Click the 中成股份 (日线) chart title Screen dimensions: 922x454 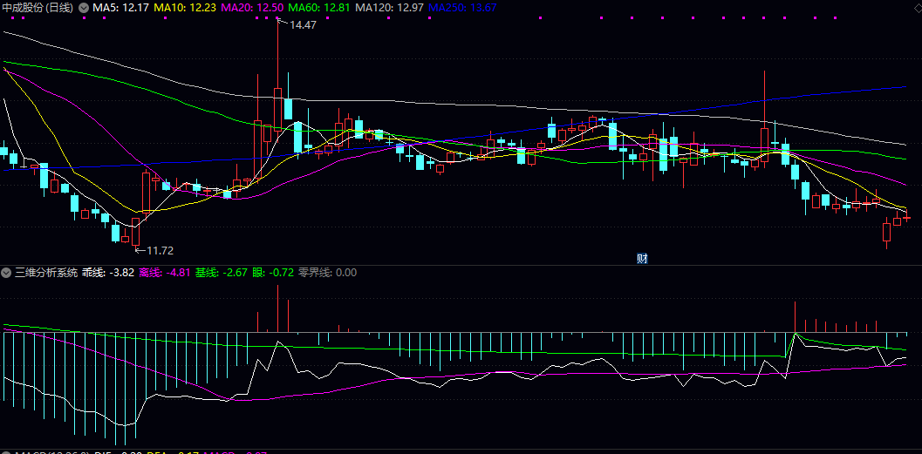[37, 7]
